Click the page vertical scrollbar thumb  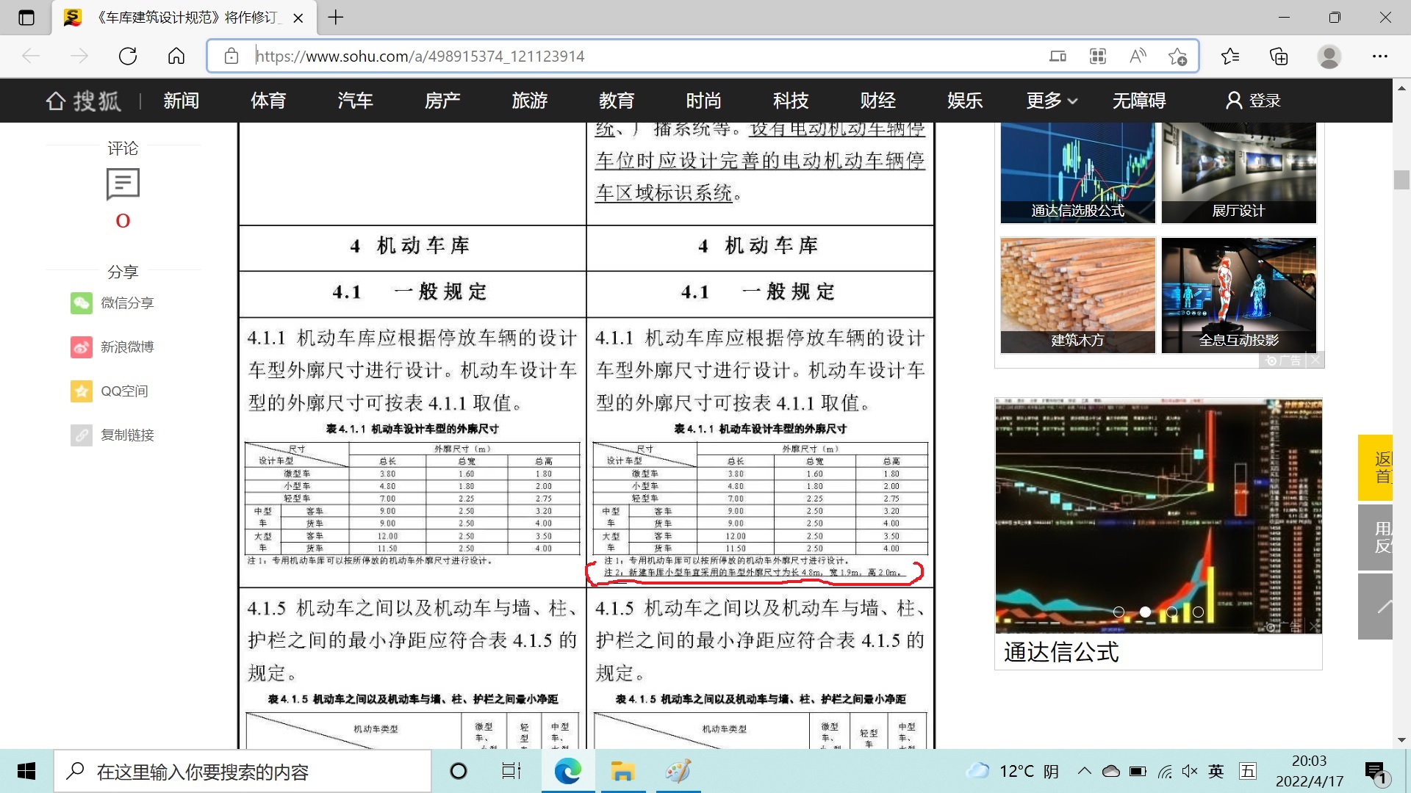[1401, 180]
